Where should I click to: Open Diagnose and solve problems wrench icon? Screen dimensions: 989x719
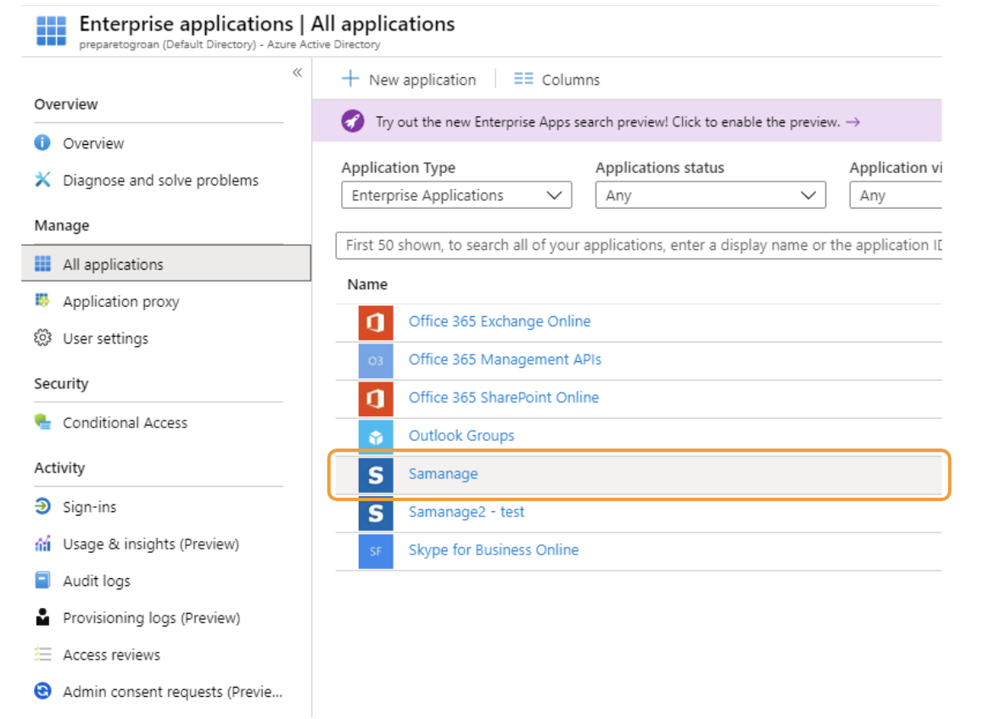(42, 180)
